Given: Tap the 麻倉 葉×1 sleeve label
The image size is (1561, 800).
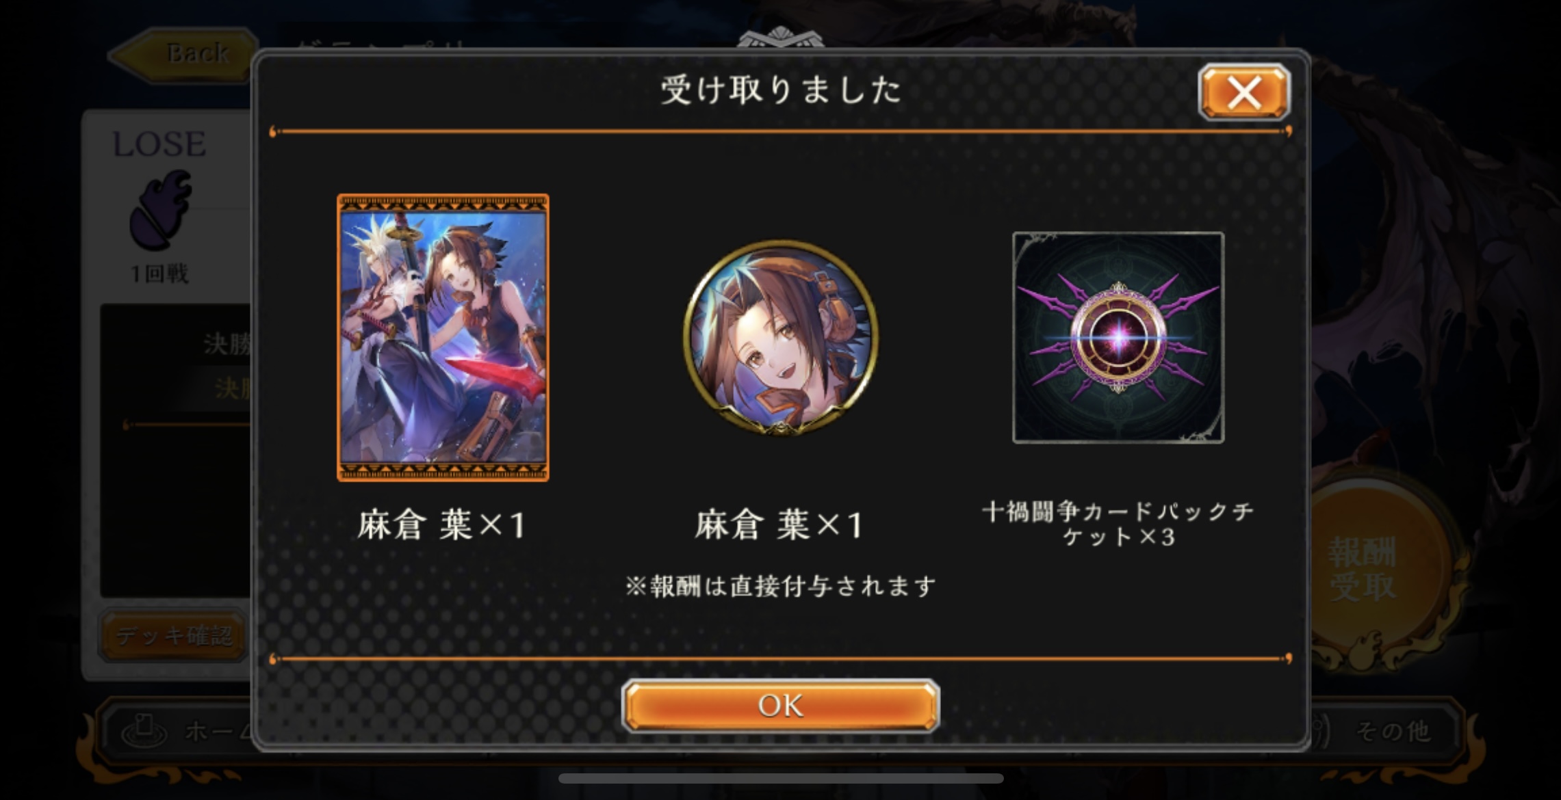Looking at the screenshot, I should click(x=443, y=525).
